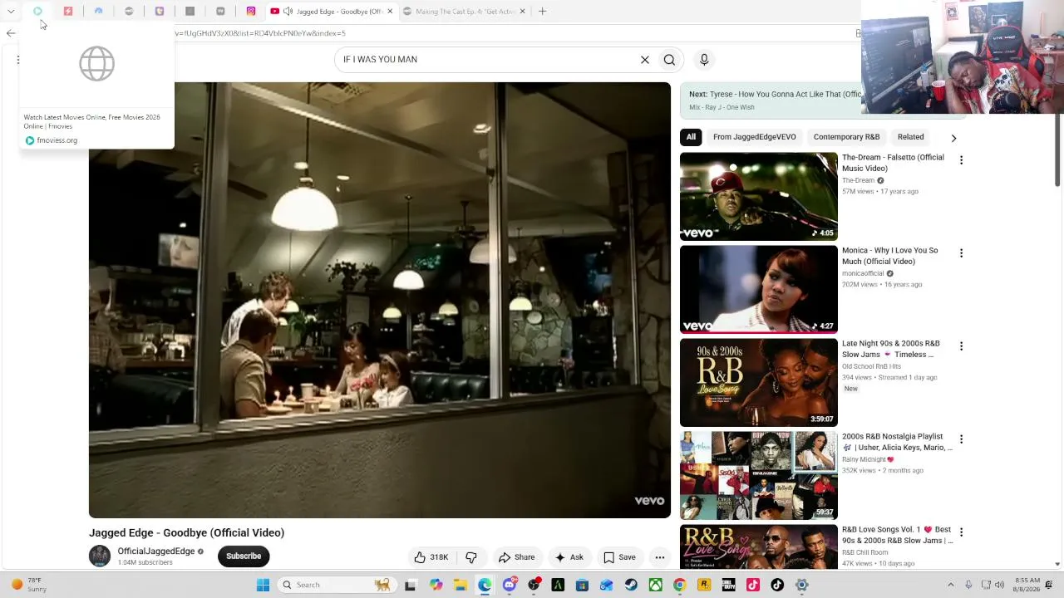
Task: Launch Xbox app from the taskbar
Action: point(655,585)
